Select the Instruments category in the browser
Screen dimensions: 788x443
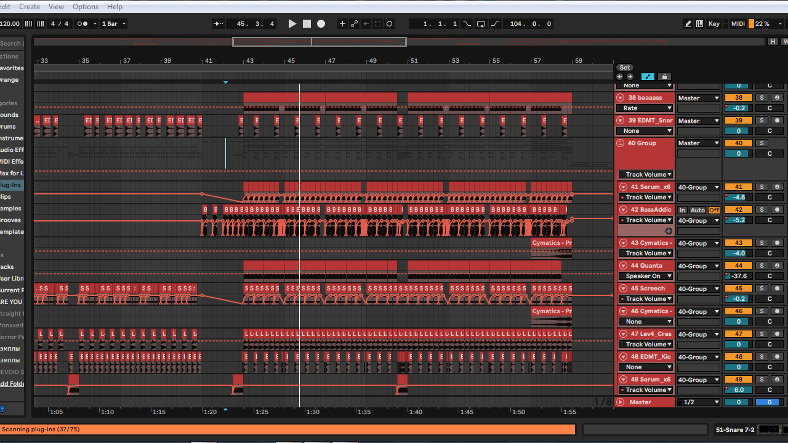[x=11, y=138]
